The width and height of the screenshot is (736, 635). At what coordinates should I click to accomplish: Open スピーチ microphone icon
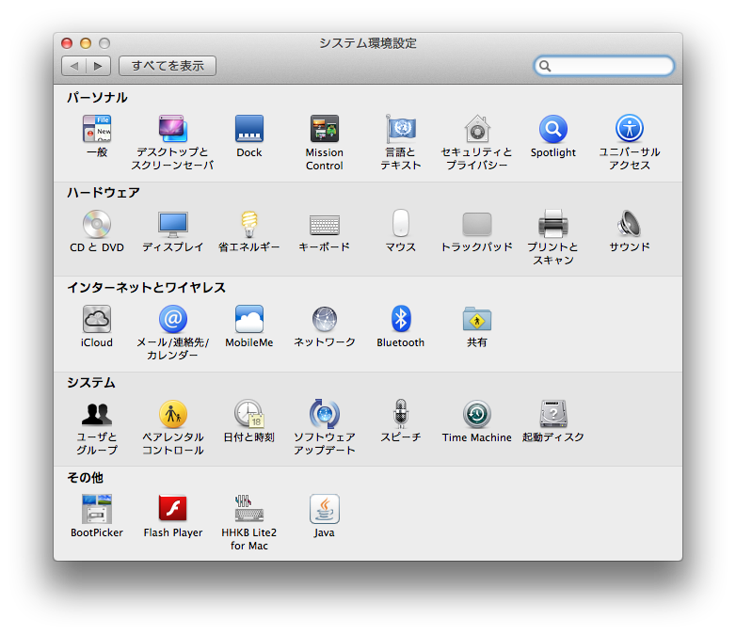point(400,414)
